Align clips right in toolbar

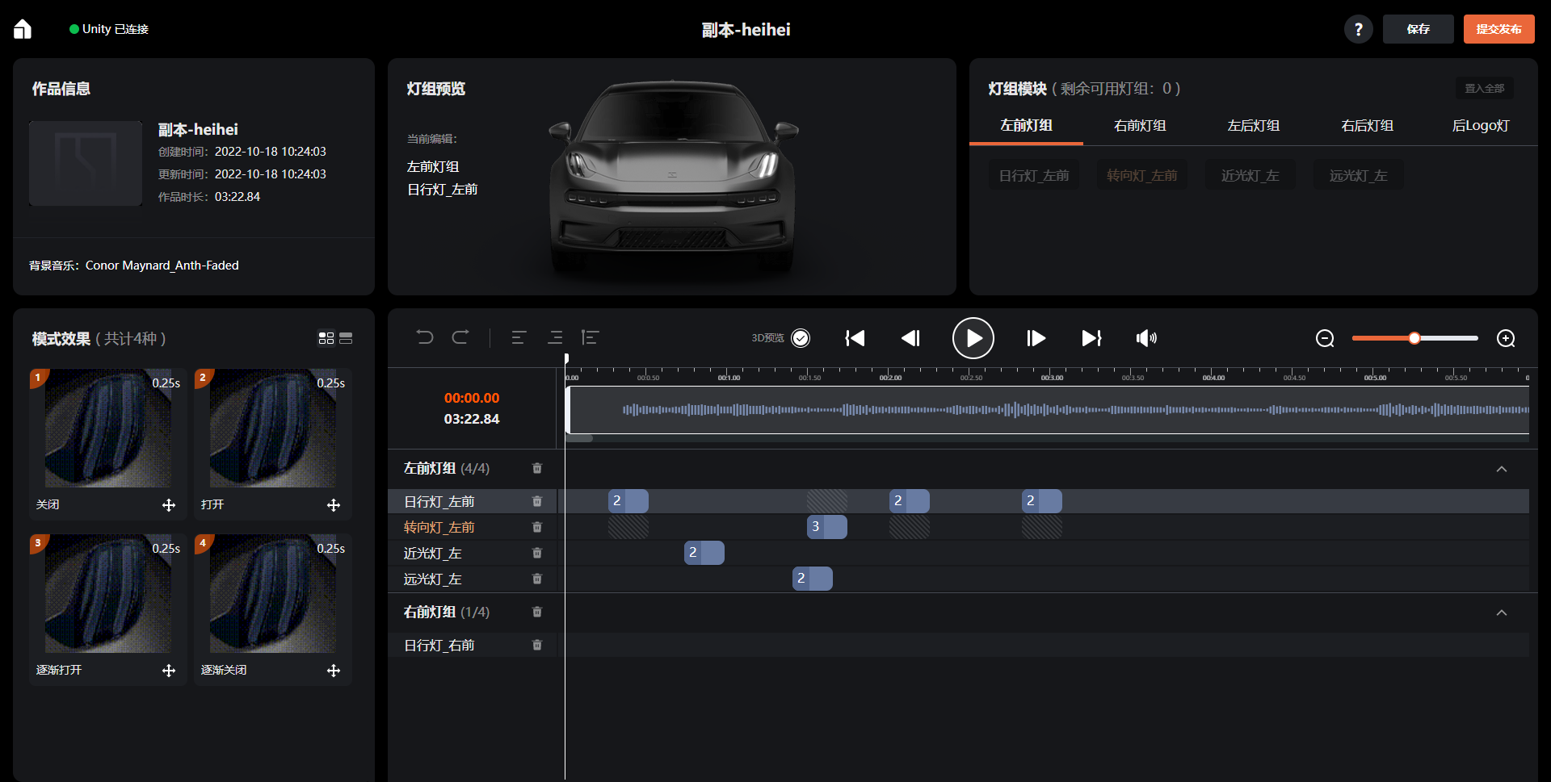click(555, 337)
